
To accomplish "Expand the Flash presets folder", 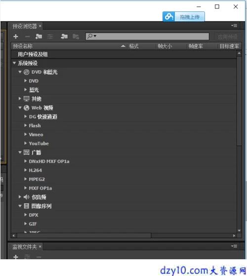I will click(x=26, y=125).
